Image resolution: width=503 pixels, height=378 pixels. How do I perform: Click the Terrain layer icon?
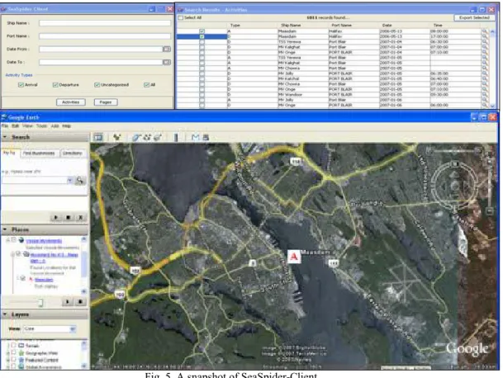(21, 345)
